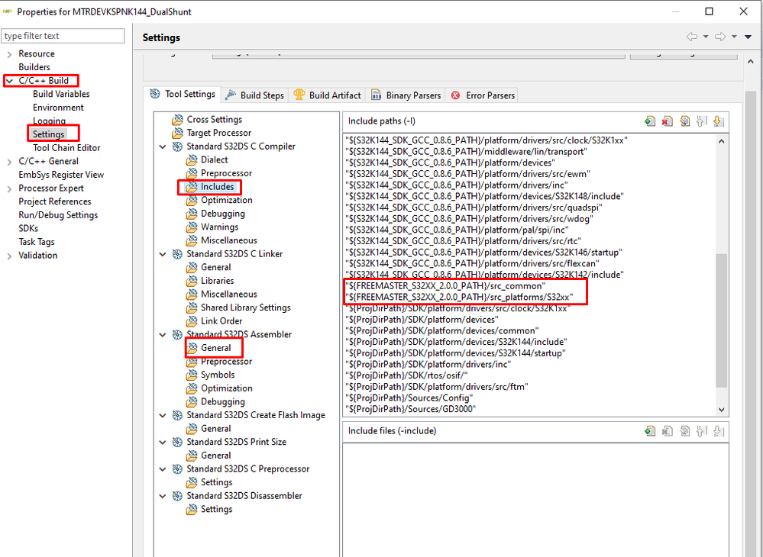This screenshot has width=763, height=557.
Task: Open Settings under C/C++ Build
Action: point(48,134)
